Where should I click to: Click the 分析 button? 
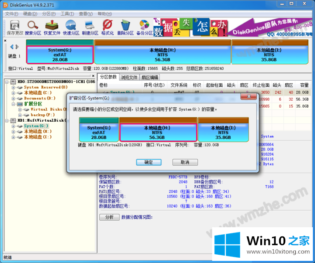click(109, 217)
